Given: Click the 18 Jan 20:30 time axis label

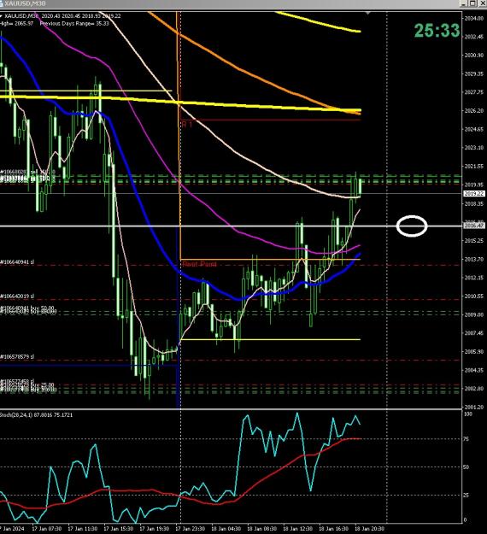Looking at the screenshot, I should pos(369,529).
